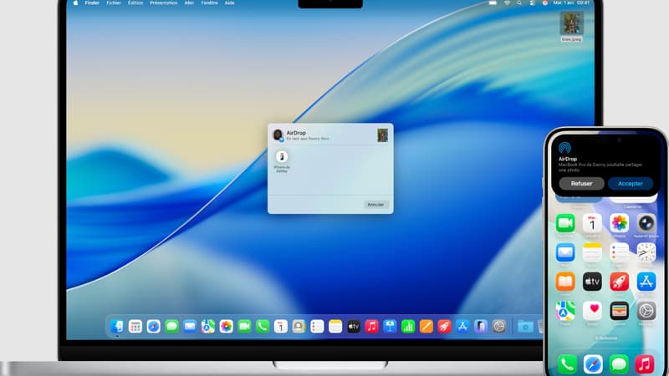Select iPhone de Ashley AirDrop recipient
669x376 pixels.
coord(282,157)
